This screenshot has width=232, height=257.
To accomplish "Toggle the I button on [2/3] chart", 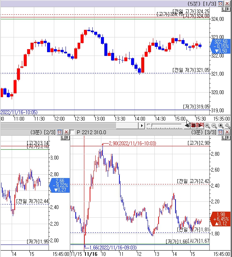I will (67, 138).
